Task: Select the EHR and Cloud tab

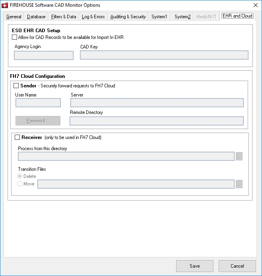Action: point(237,16)
